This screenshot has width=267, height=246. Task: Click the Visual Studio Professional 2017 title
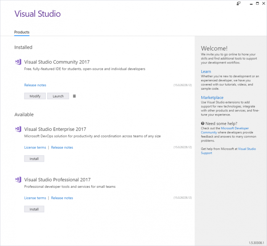(57, 179)
